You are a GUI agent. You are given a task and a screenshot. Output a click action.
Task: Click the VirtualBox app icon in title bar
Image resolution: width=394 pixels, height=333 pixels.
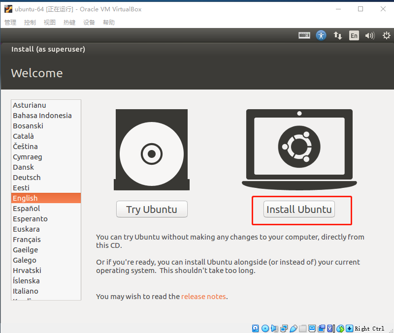point(8,9)
